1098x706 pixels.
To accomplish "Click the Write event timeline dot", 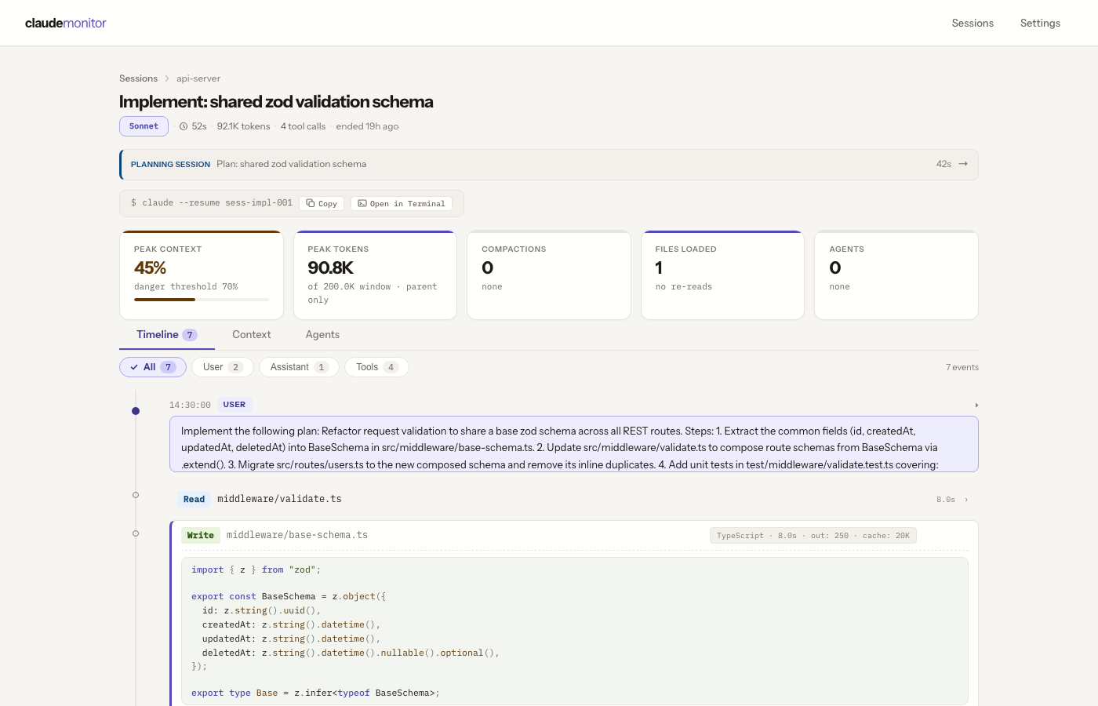I will 136,533.
